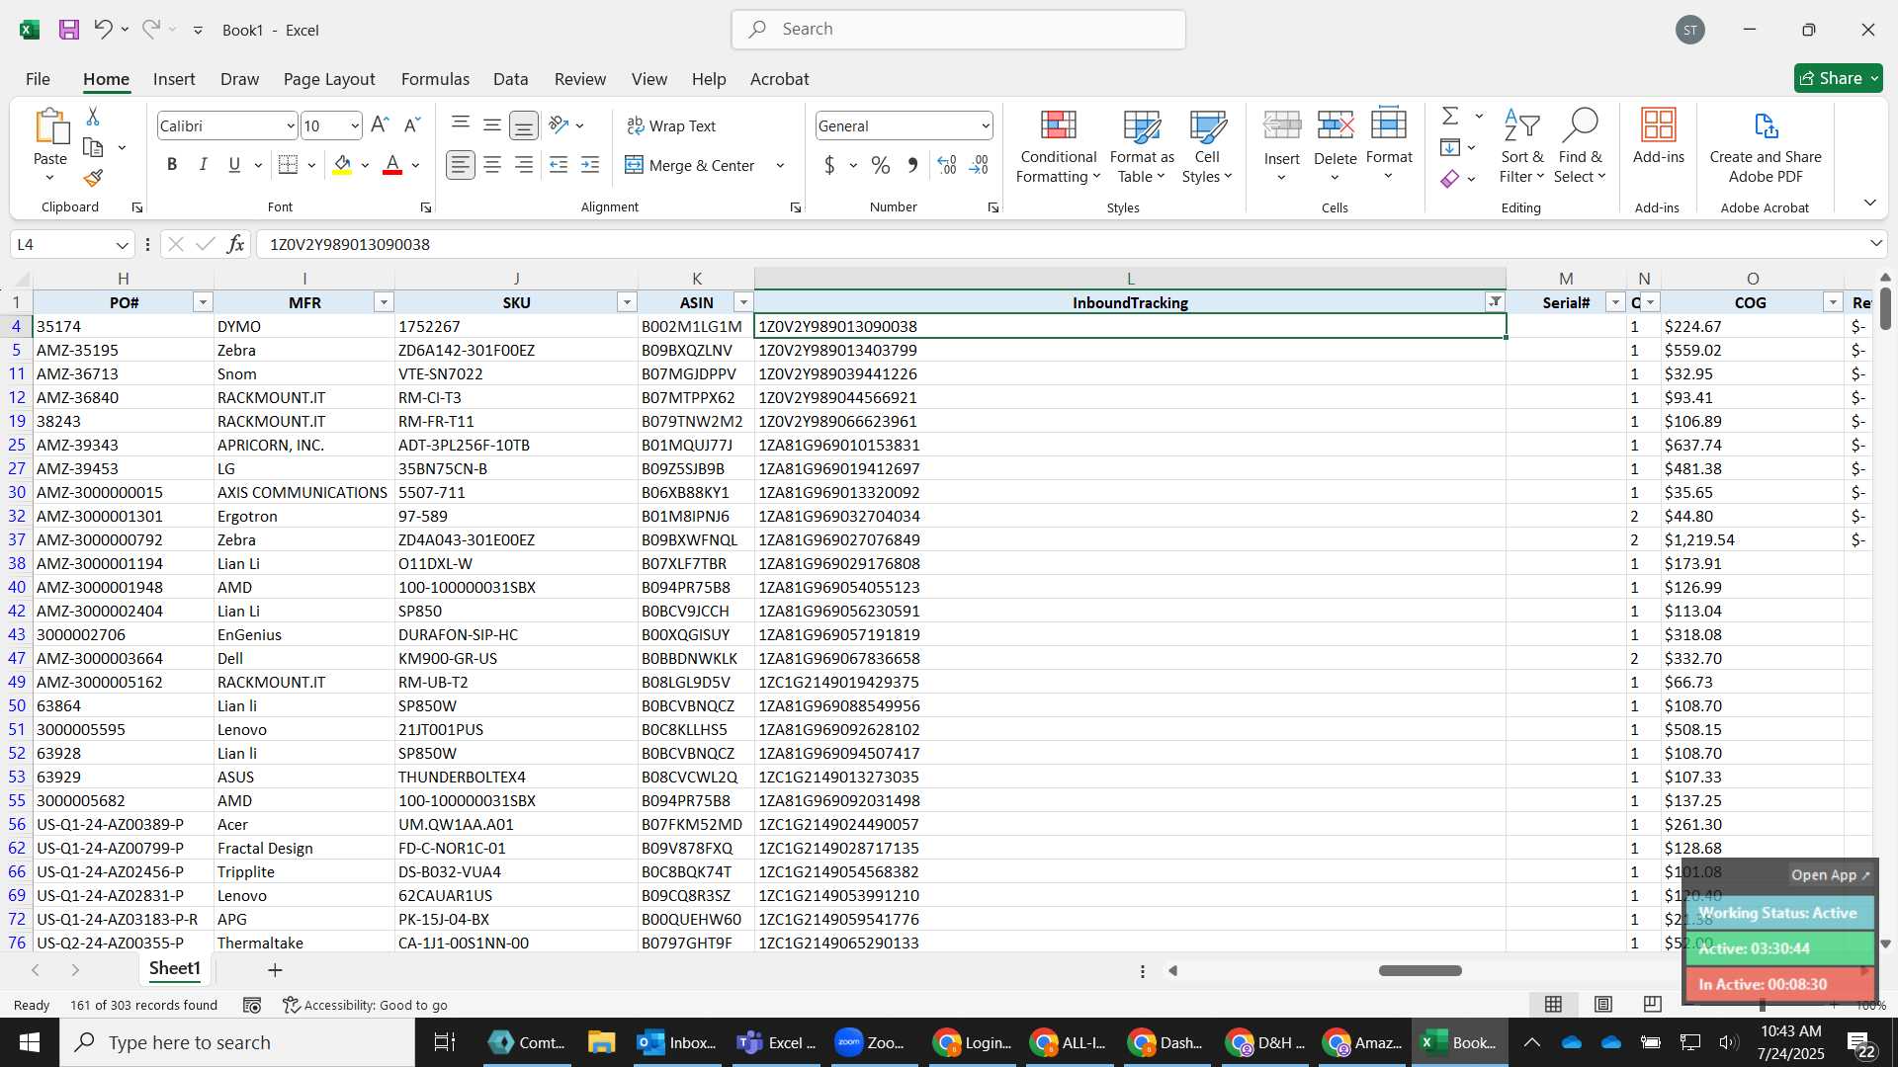Click macro recording icon in status bar
Image resolution: width=1898 pixels, height=1067 pixels.
(252, 1005)
